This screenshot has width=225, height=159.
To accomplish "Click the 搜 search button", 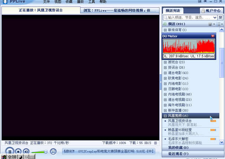I will 220,17.
